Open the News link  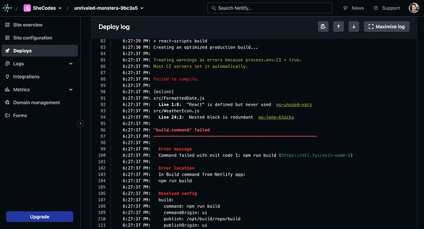tap(353, 8)
